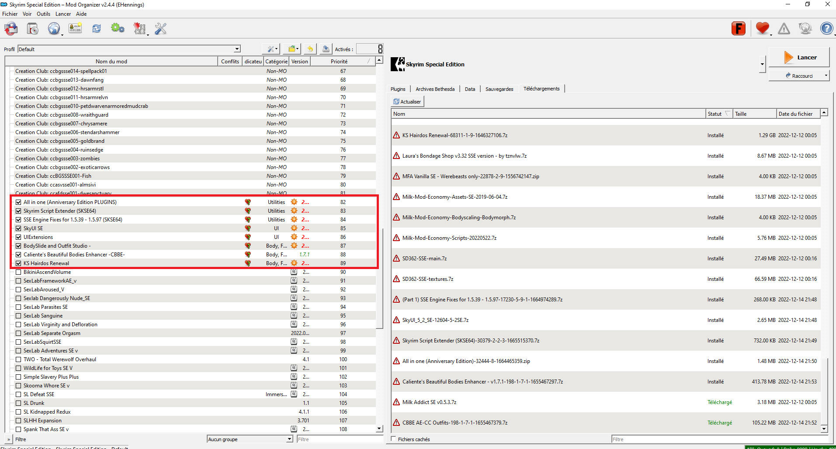Click the mod list vertical scrollbar thumb

379,278
